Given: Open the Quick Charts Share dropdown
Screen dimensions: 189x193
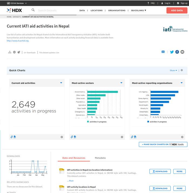Looking at the screenshot, I should tap(173, 70).
